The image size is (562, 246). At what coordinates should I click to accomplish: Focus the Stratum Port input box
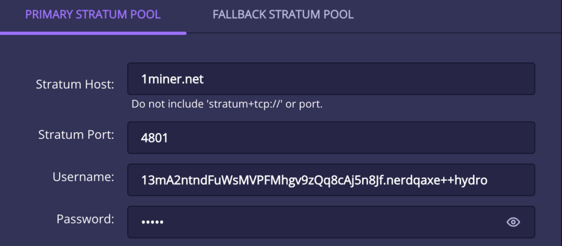[330, 137]
